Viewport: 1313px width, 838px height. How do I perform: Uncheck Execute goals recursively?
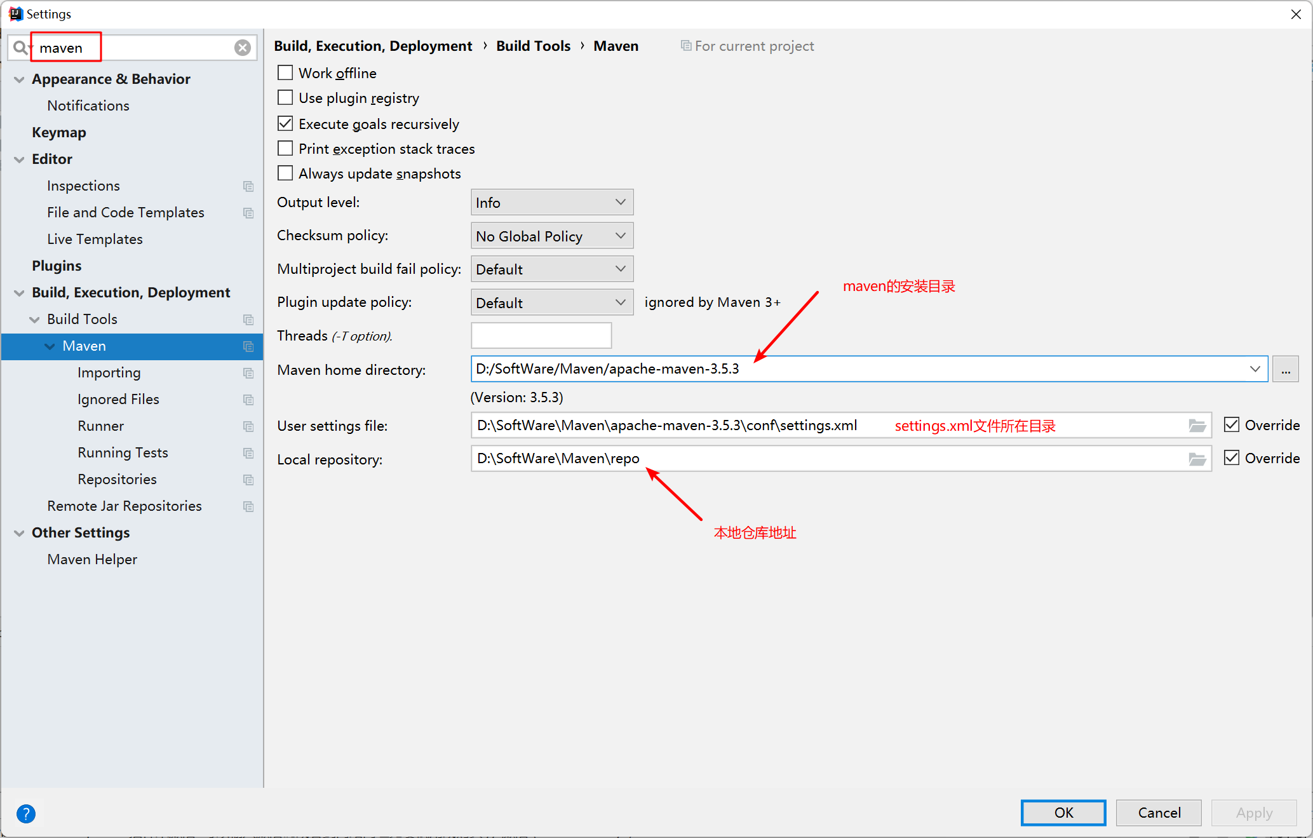[x=285, y=123]
